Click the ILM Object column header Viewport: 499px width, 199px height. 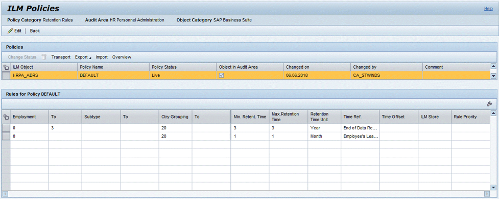point(43,67)
